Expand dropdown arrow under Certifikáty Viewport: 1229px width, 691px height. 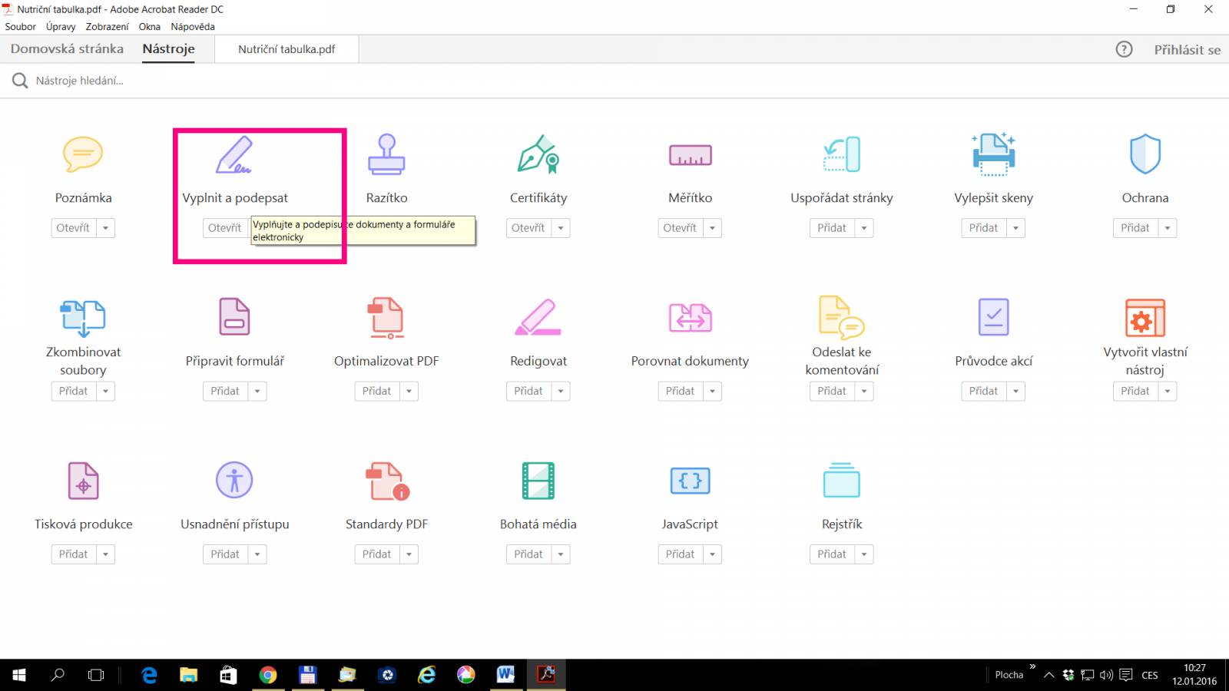(561, 228)
